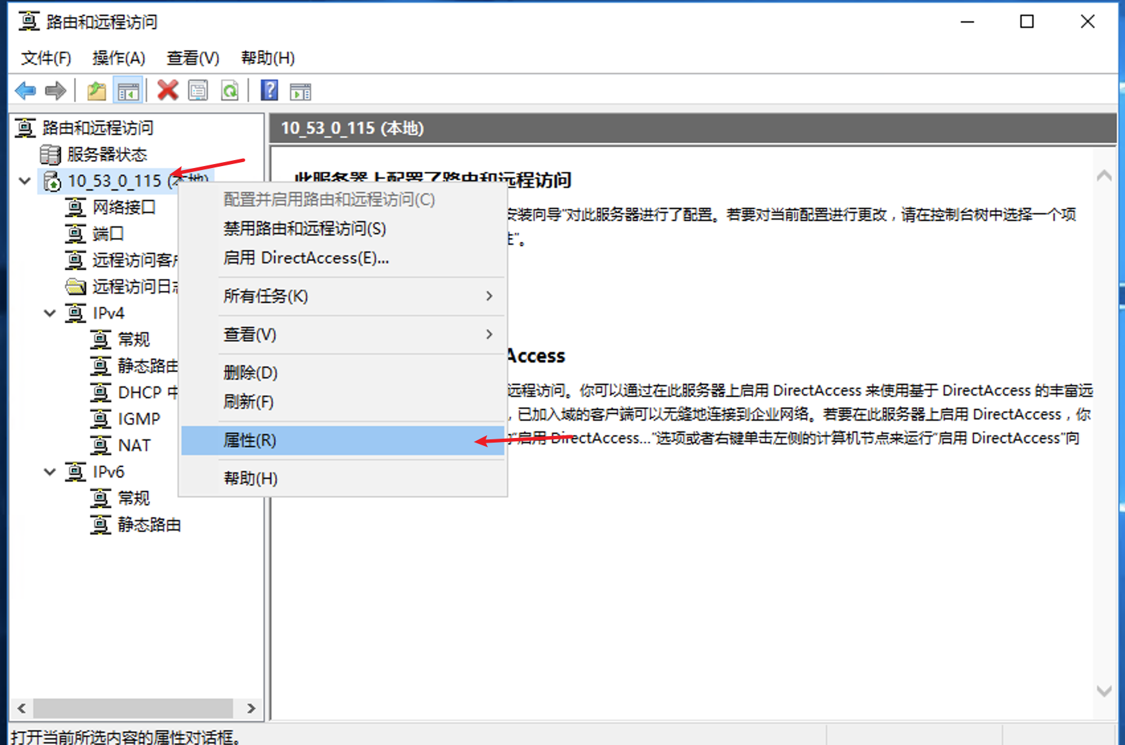
Task: Toggle the console tree visibility icon
Action: click(x=128, y=90)
